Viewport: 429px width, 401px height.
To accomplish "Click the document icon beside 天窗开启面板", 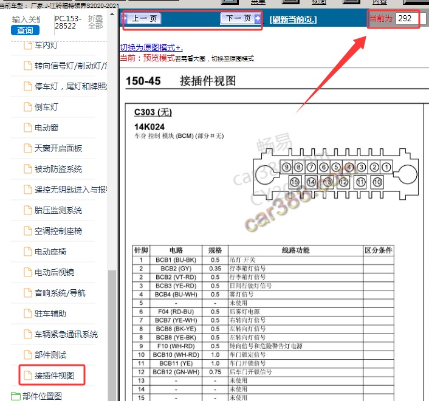I will (27, 148).
